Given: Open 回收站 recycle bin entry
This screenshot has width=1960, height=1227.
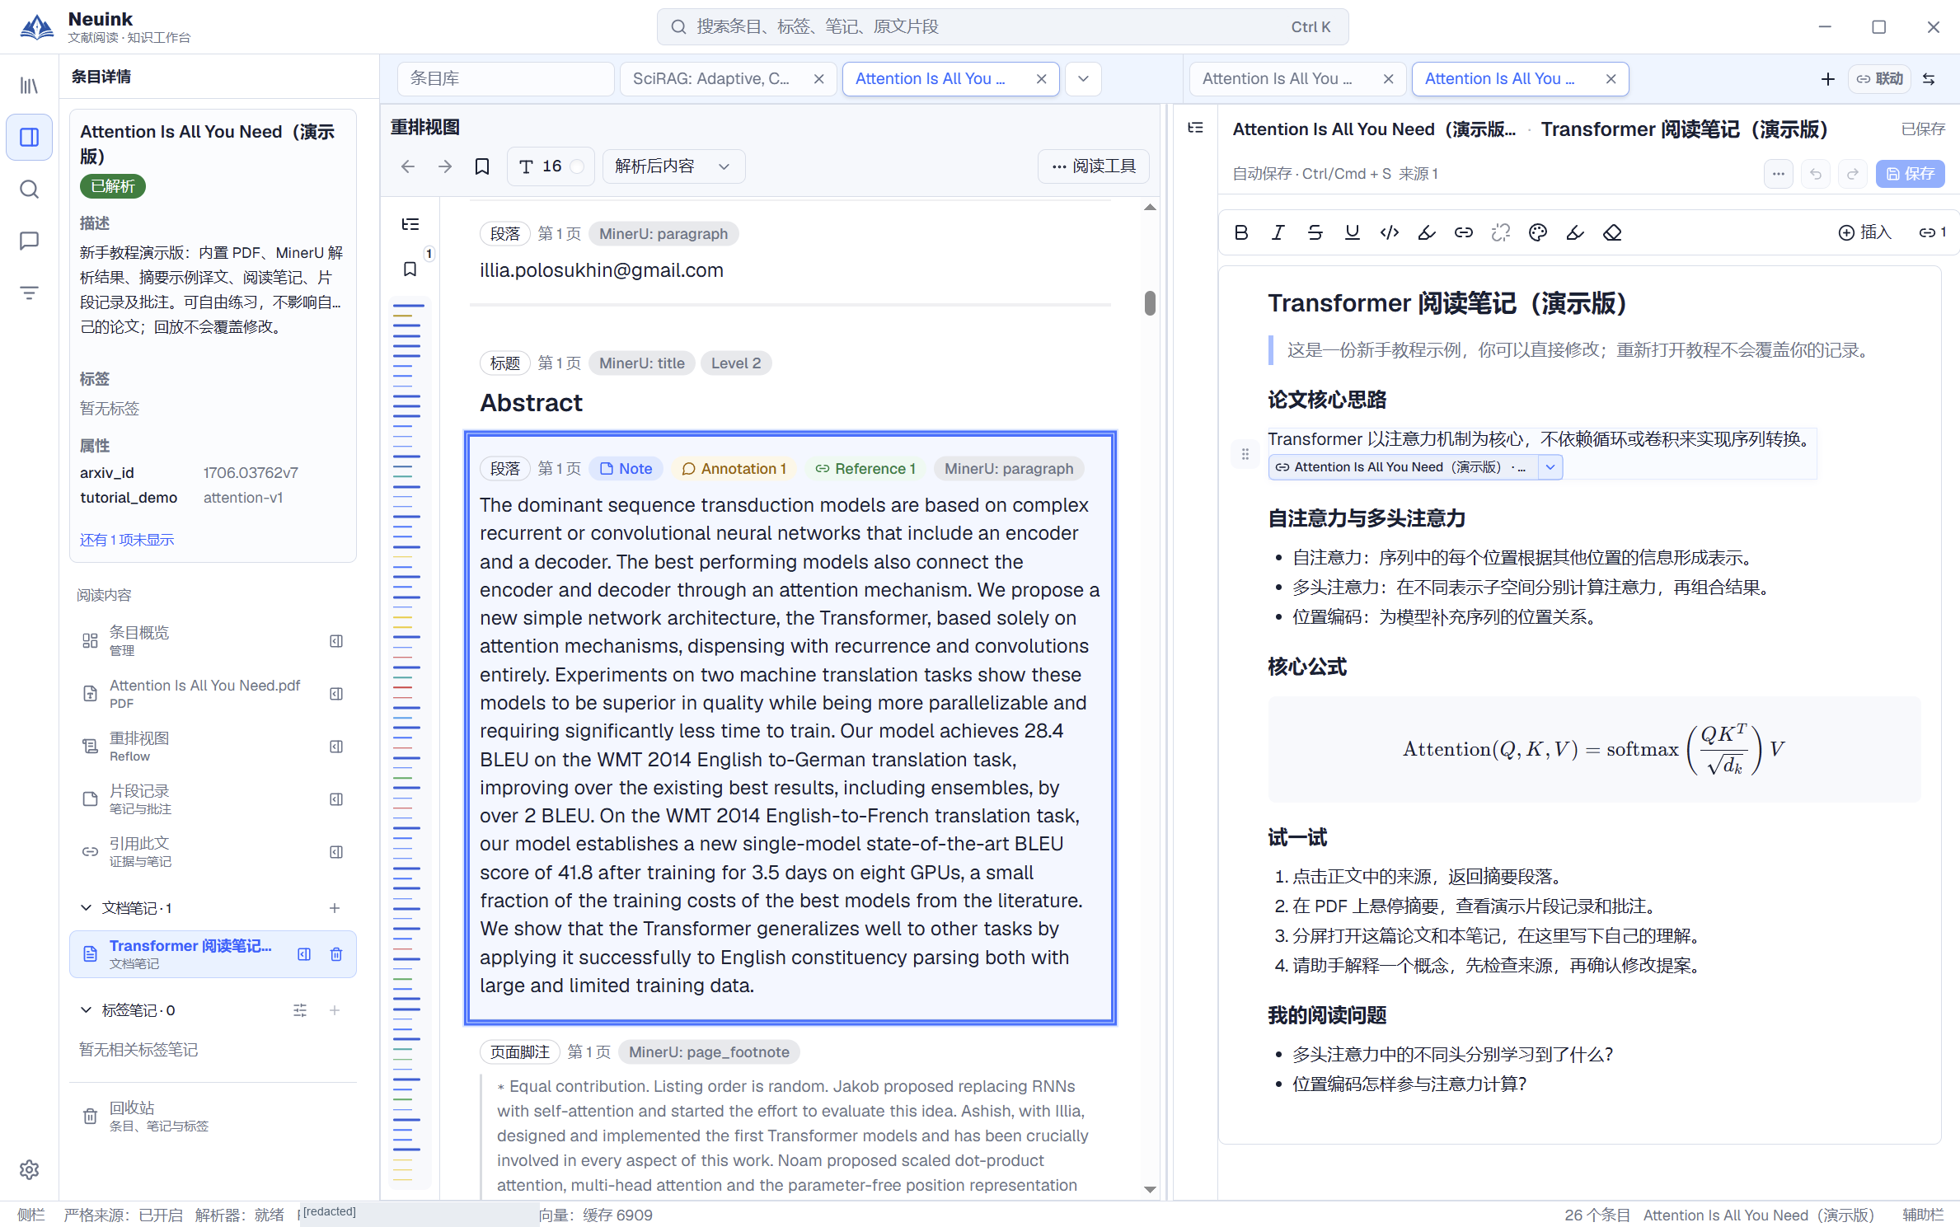Looking at the screenshot, I should (213, 1116).
